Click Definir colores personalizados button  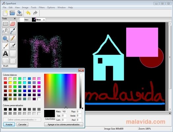pos(22,120)
